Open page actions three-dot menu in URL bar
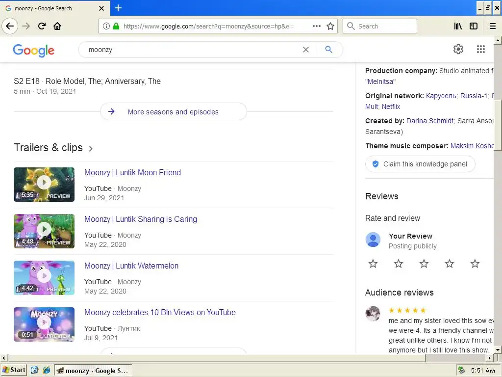 (x=317, y=26)
